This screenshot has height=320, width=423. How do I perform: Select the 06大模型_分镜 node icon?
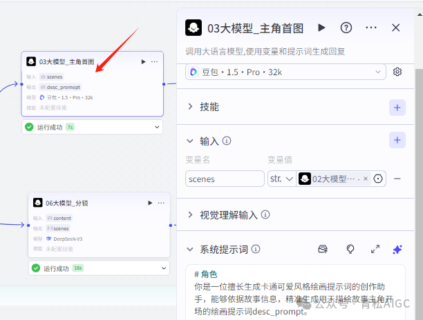click(x=38, y=202)
